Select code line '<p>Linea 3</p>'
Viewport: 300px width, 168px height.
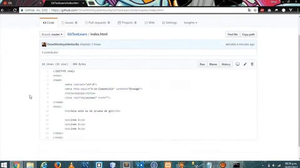tap(75, 129)
